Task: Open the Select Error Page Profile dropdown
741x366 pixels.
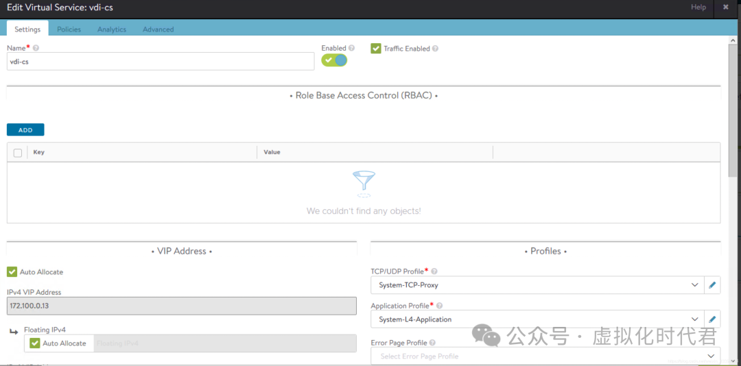Action: 545,356
